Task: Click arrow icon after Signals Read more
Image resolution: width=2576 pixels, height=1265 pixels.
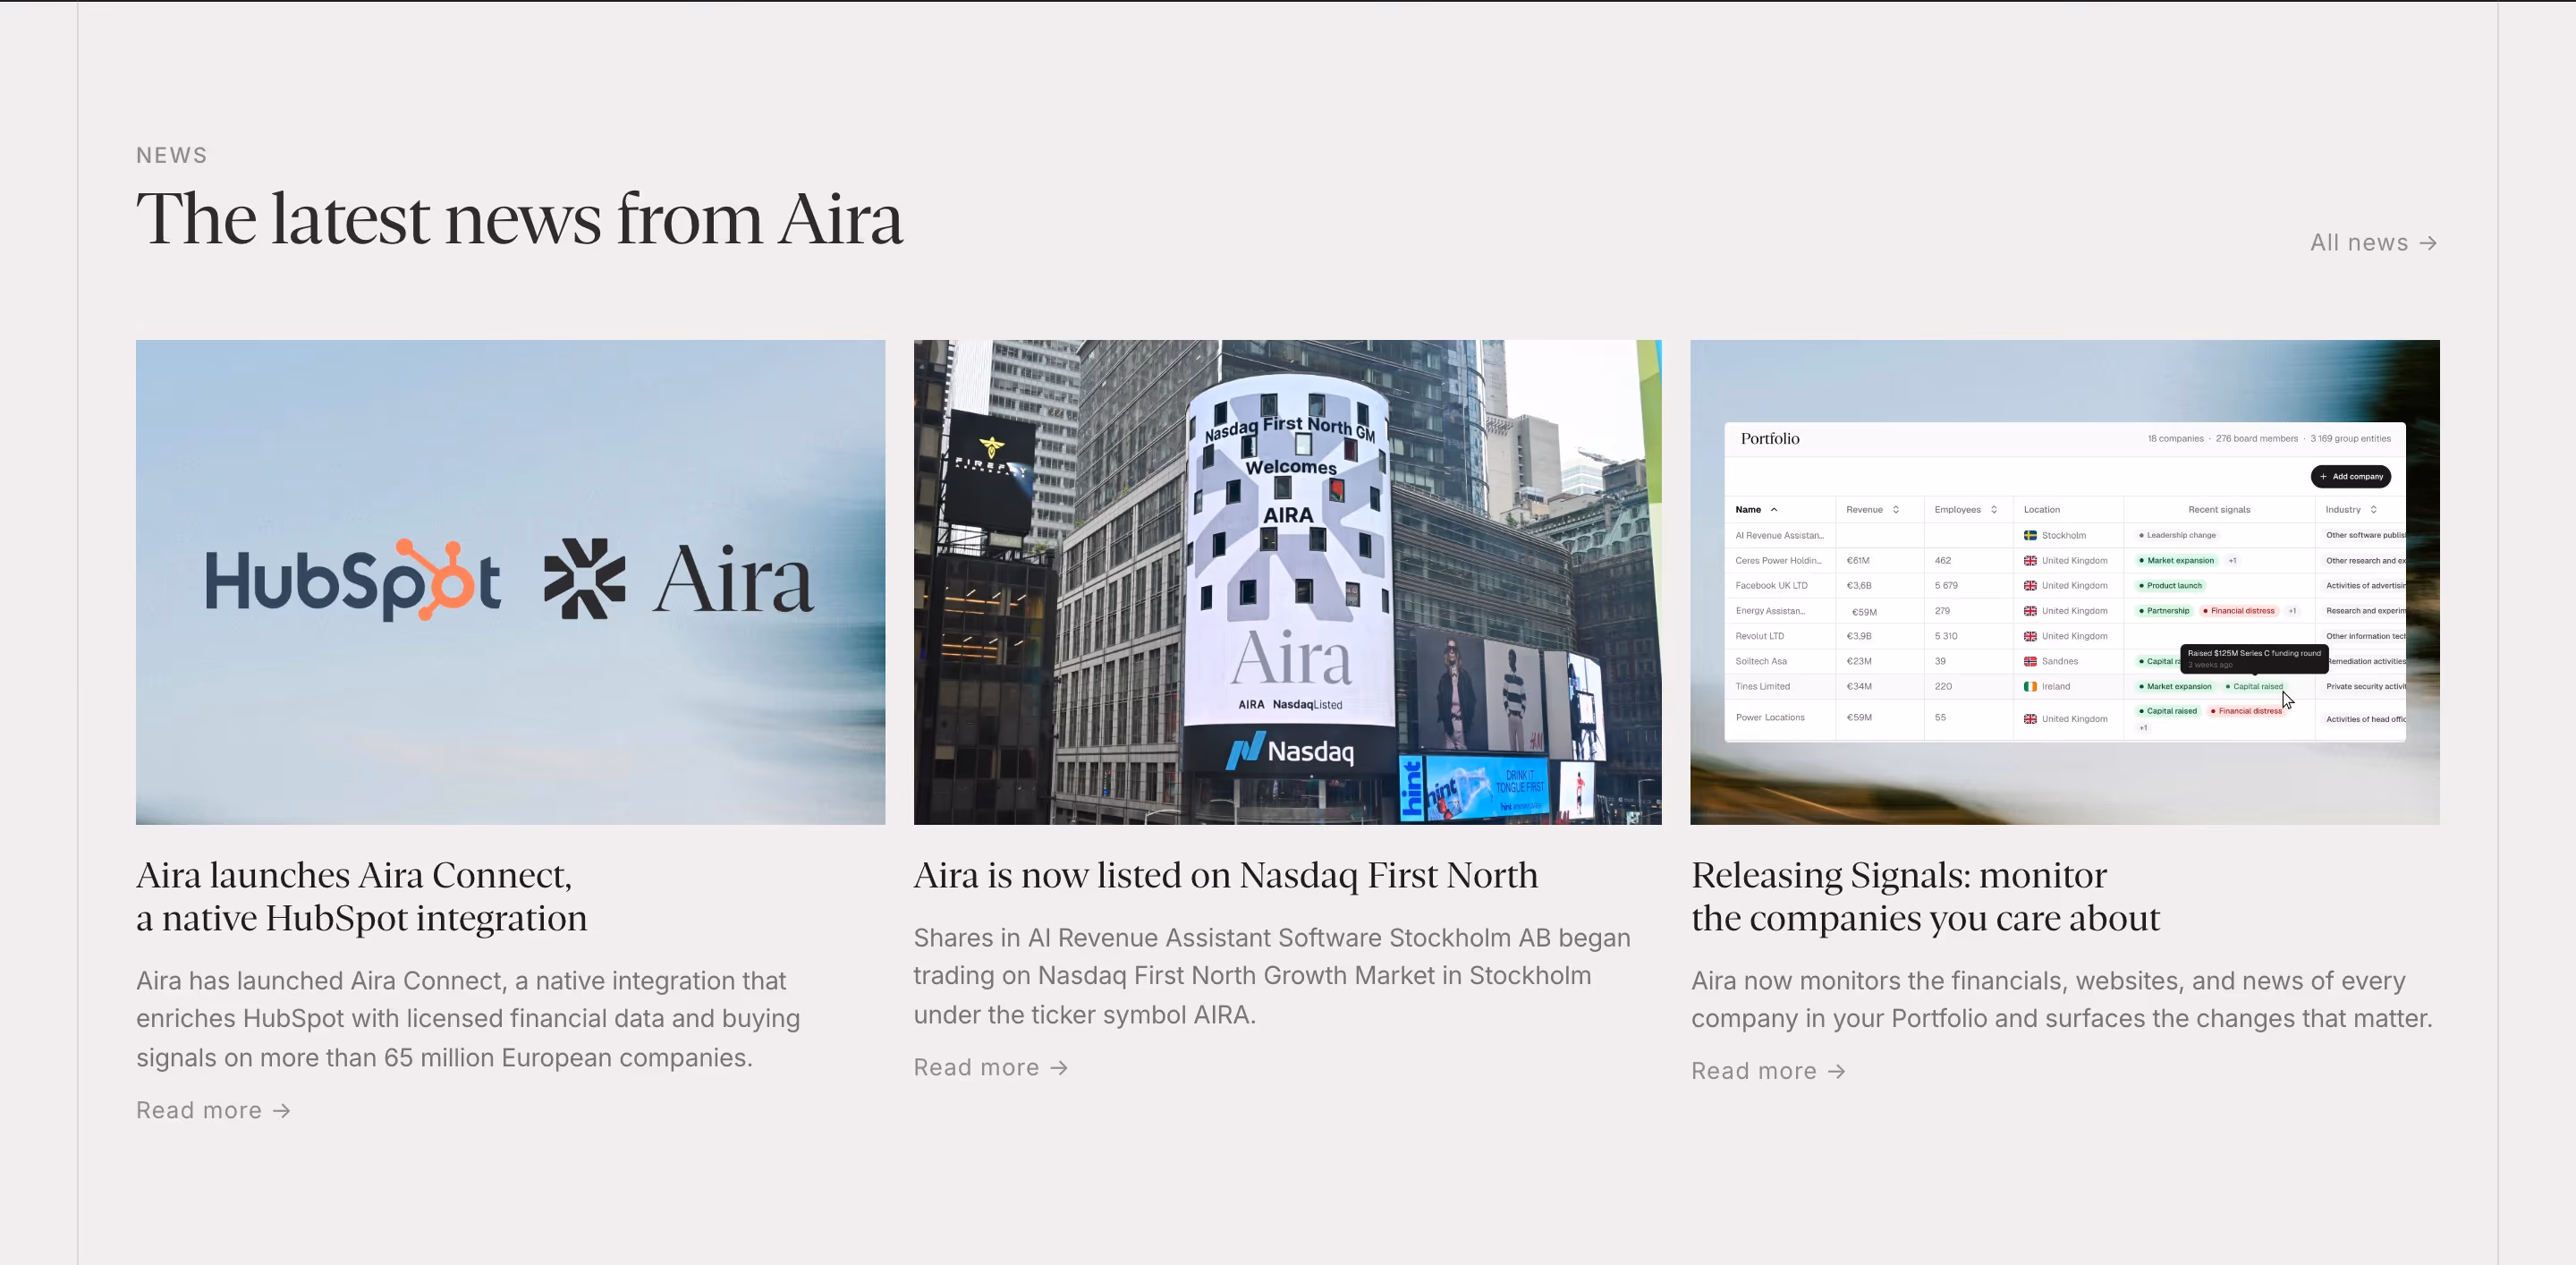Action: 1836,1072
